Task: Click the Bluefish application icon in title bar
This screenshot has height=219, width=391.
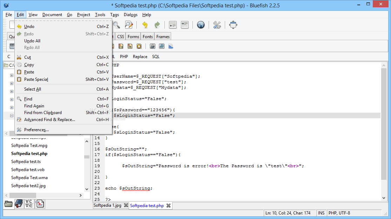Action: pyautogui.click(x=6, y=5)
